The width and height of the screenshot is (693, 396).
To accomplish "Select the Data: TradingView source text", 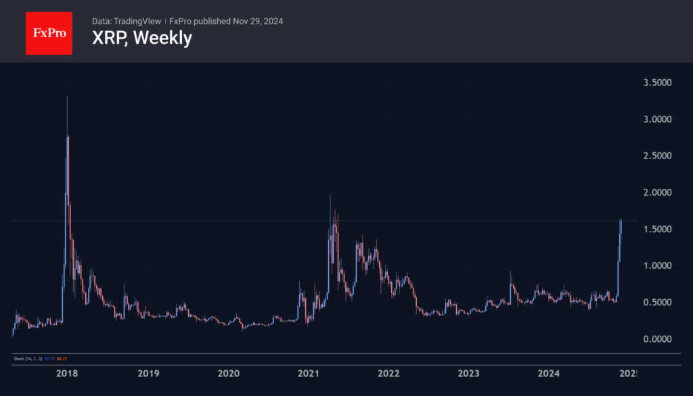I will point(125,21).
